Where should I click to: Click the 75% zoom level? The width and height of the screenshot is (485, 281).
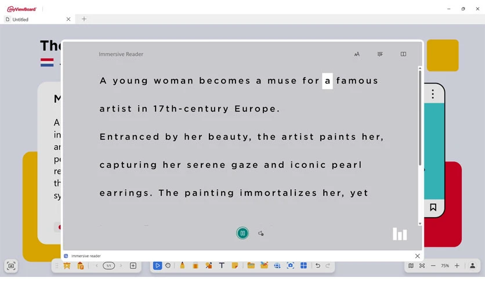(445, 265)
